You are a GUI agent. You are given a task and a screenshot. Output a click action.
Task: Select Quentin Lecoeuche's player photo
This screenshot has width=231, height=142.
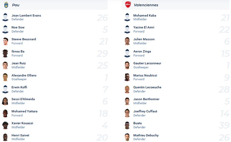coord(127,89)
